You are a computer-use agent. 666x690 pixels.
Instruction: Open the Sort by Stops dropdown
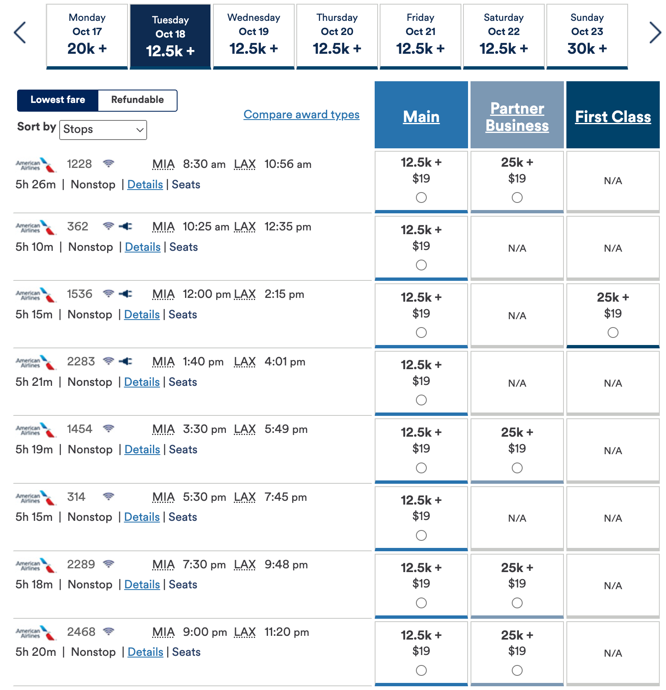103,130
